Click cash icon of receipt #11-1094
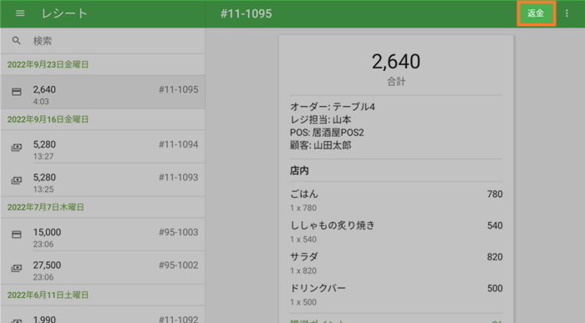Screen dimensions: 585x323 pyautogui.click(x=17, y=148)
